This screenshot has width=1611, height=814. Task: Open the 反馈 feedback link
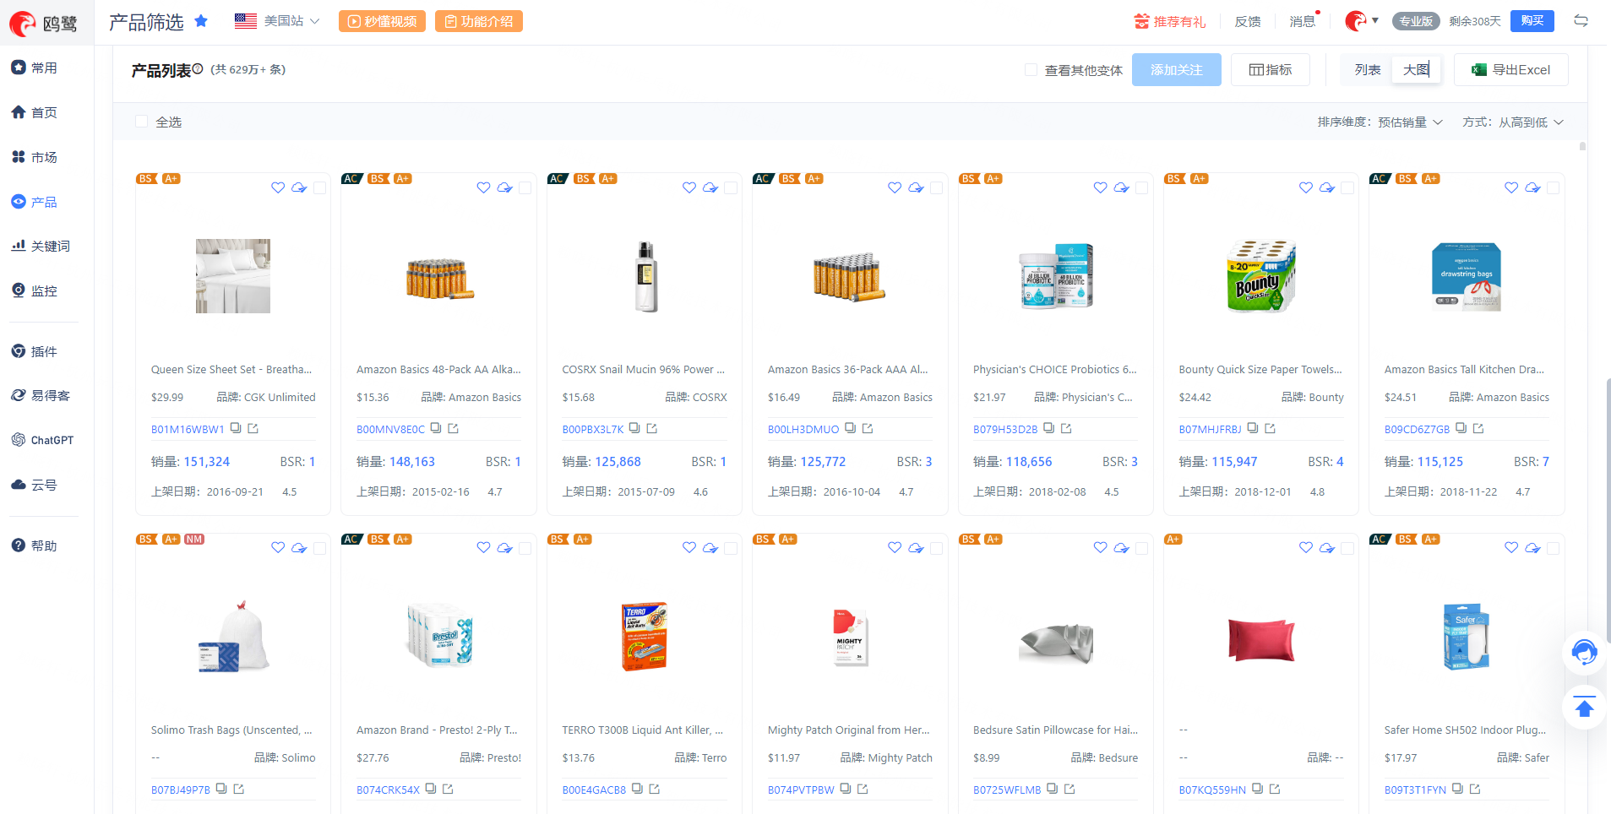point(1247,21)
